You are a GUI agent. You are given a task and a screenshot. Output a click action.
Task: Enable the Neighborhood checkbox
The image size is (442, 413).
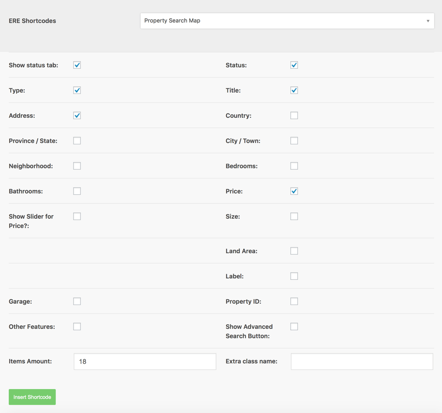pos(77,166)
